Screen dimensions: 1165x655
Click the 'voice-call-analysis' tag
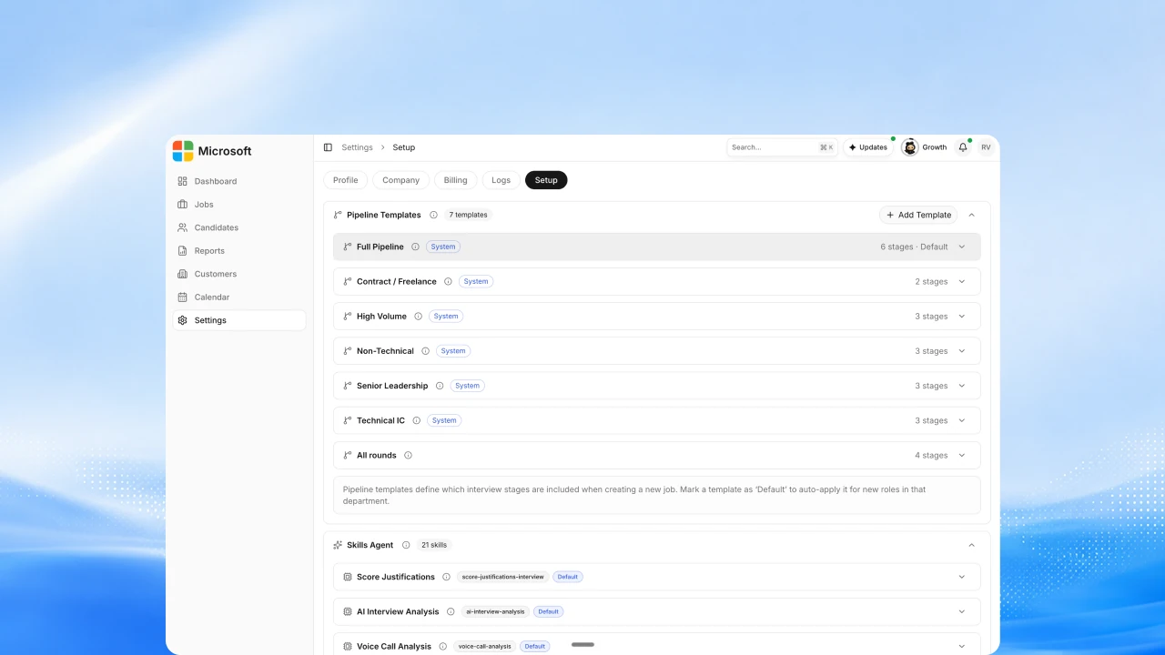(x=486, y=647)
